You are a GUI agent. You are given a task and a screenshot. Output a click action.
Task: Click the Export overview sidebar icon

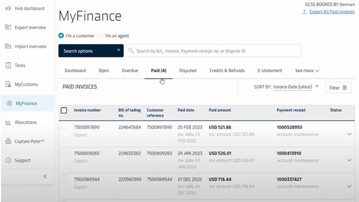(8, 27)
